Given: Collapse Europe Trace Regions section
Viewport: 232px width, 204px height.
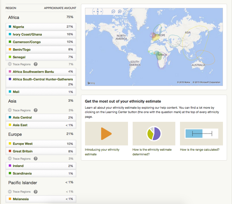Looking at the screenshot, I should [x=10, y=159].
